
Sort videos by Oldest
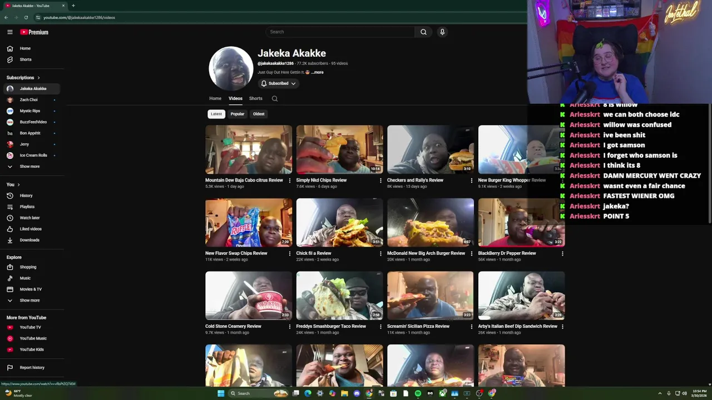tap(259, 114)
